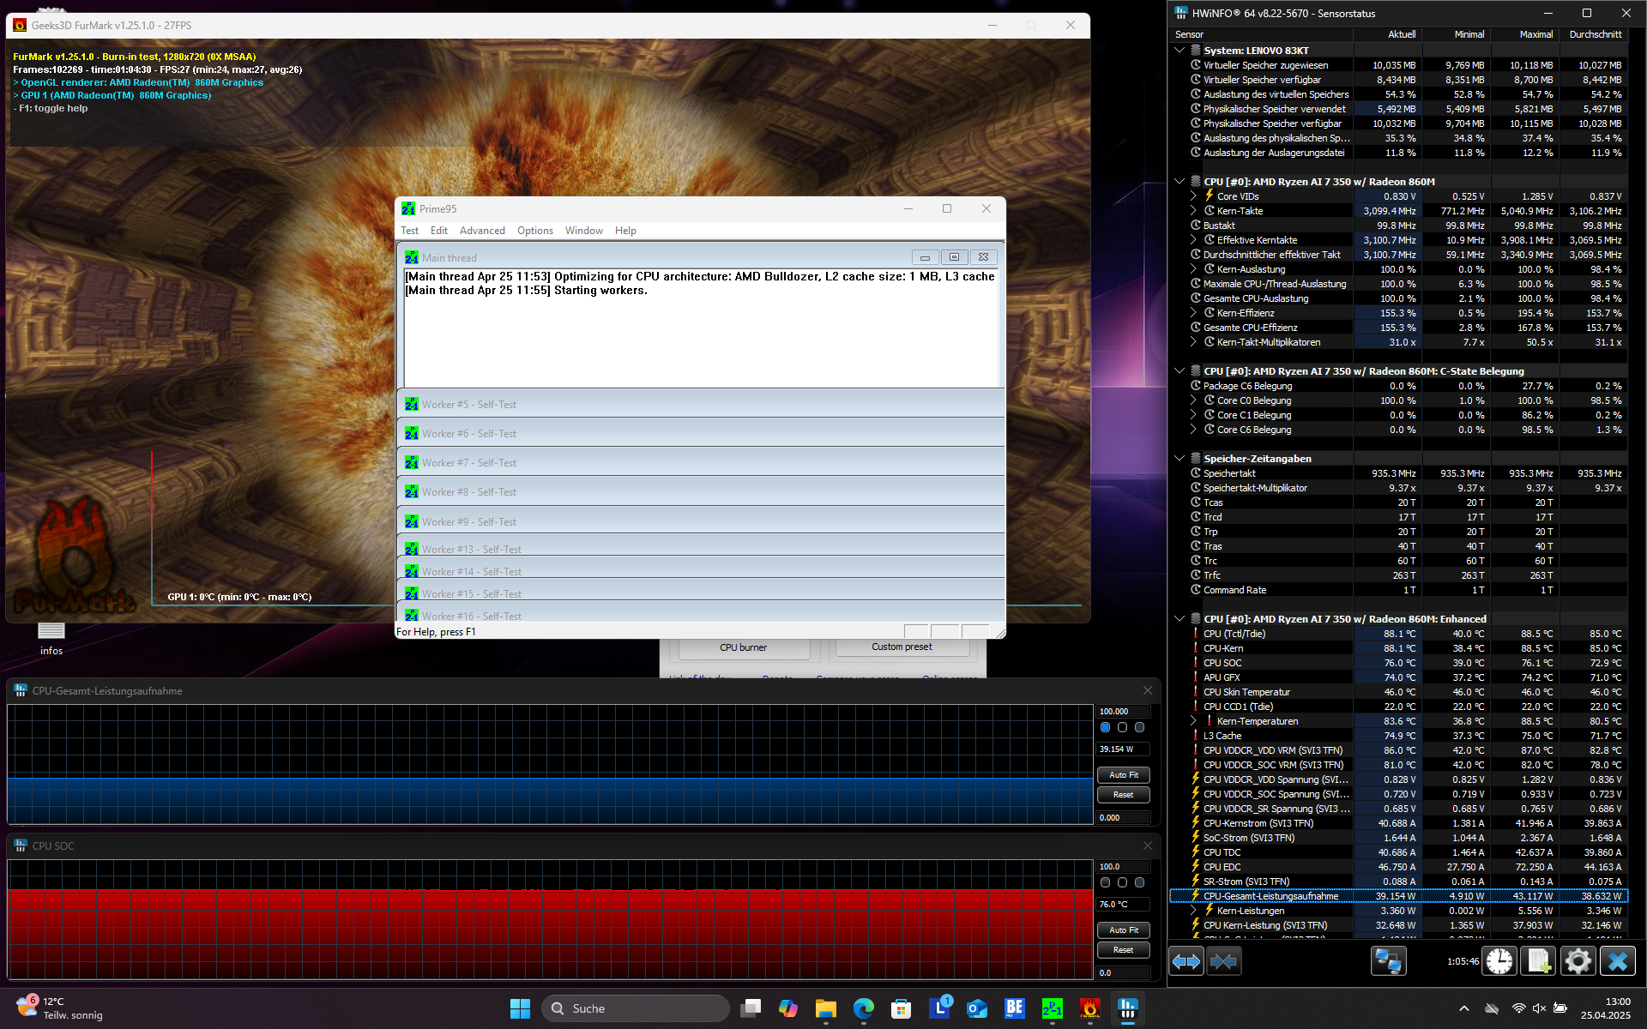Expand the Core VIDs row
The height and width of the screenshot is (1029, 1647).
1193,196
